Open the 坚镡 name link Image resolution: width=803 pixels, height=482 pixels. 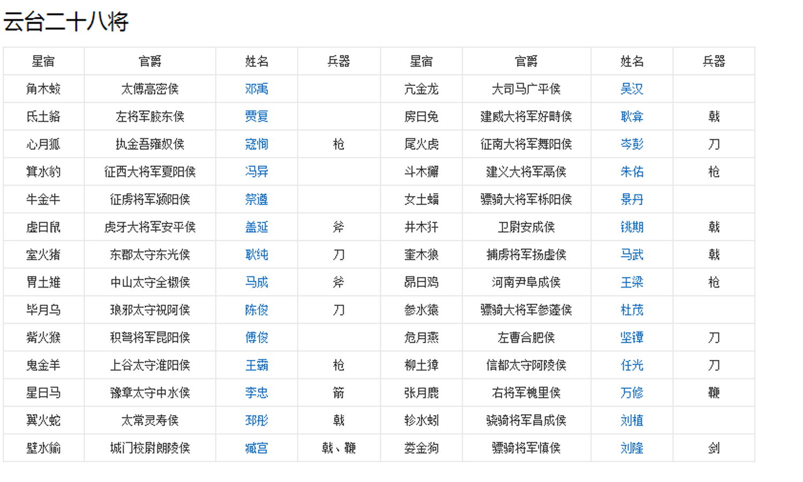(632, 338)
